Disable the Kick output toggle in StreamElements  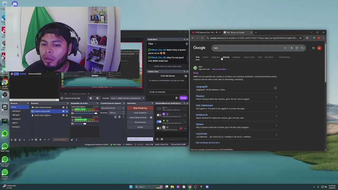(x=159, y=122)
